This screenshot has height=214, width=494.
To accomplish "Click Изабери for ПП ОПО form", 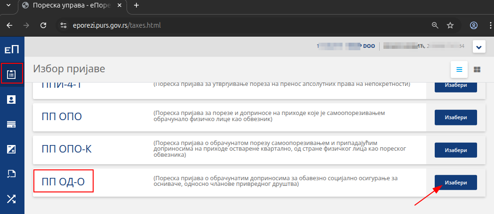I will click(455, 117).
